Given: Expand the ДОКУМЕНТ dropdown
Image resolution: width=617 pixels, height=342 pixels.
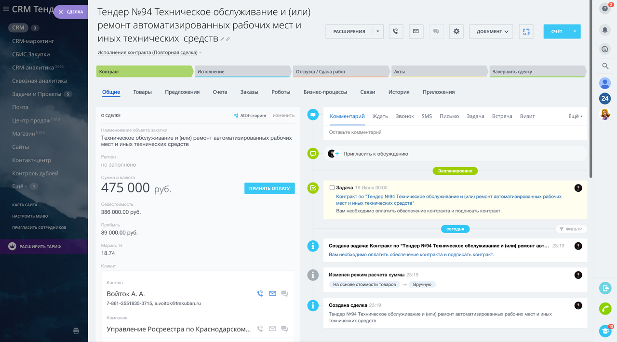Looking at the screenshot, I should pyautogui.click(x=491, y=31).
